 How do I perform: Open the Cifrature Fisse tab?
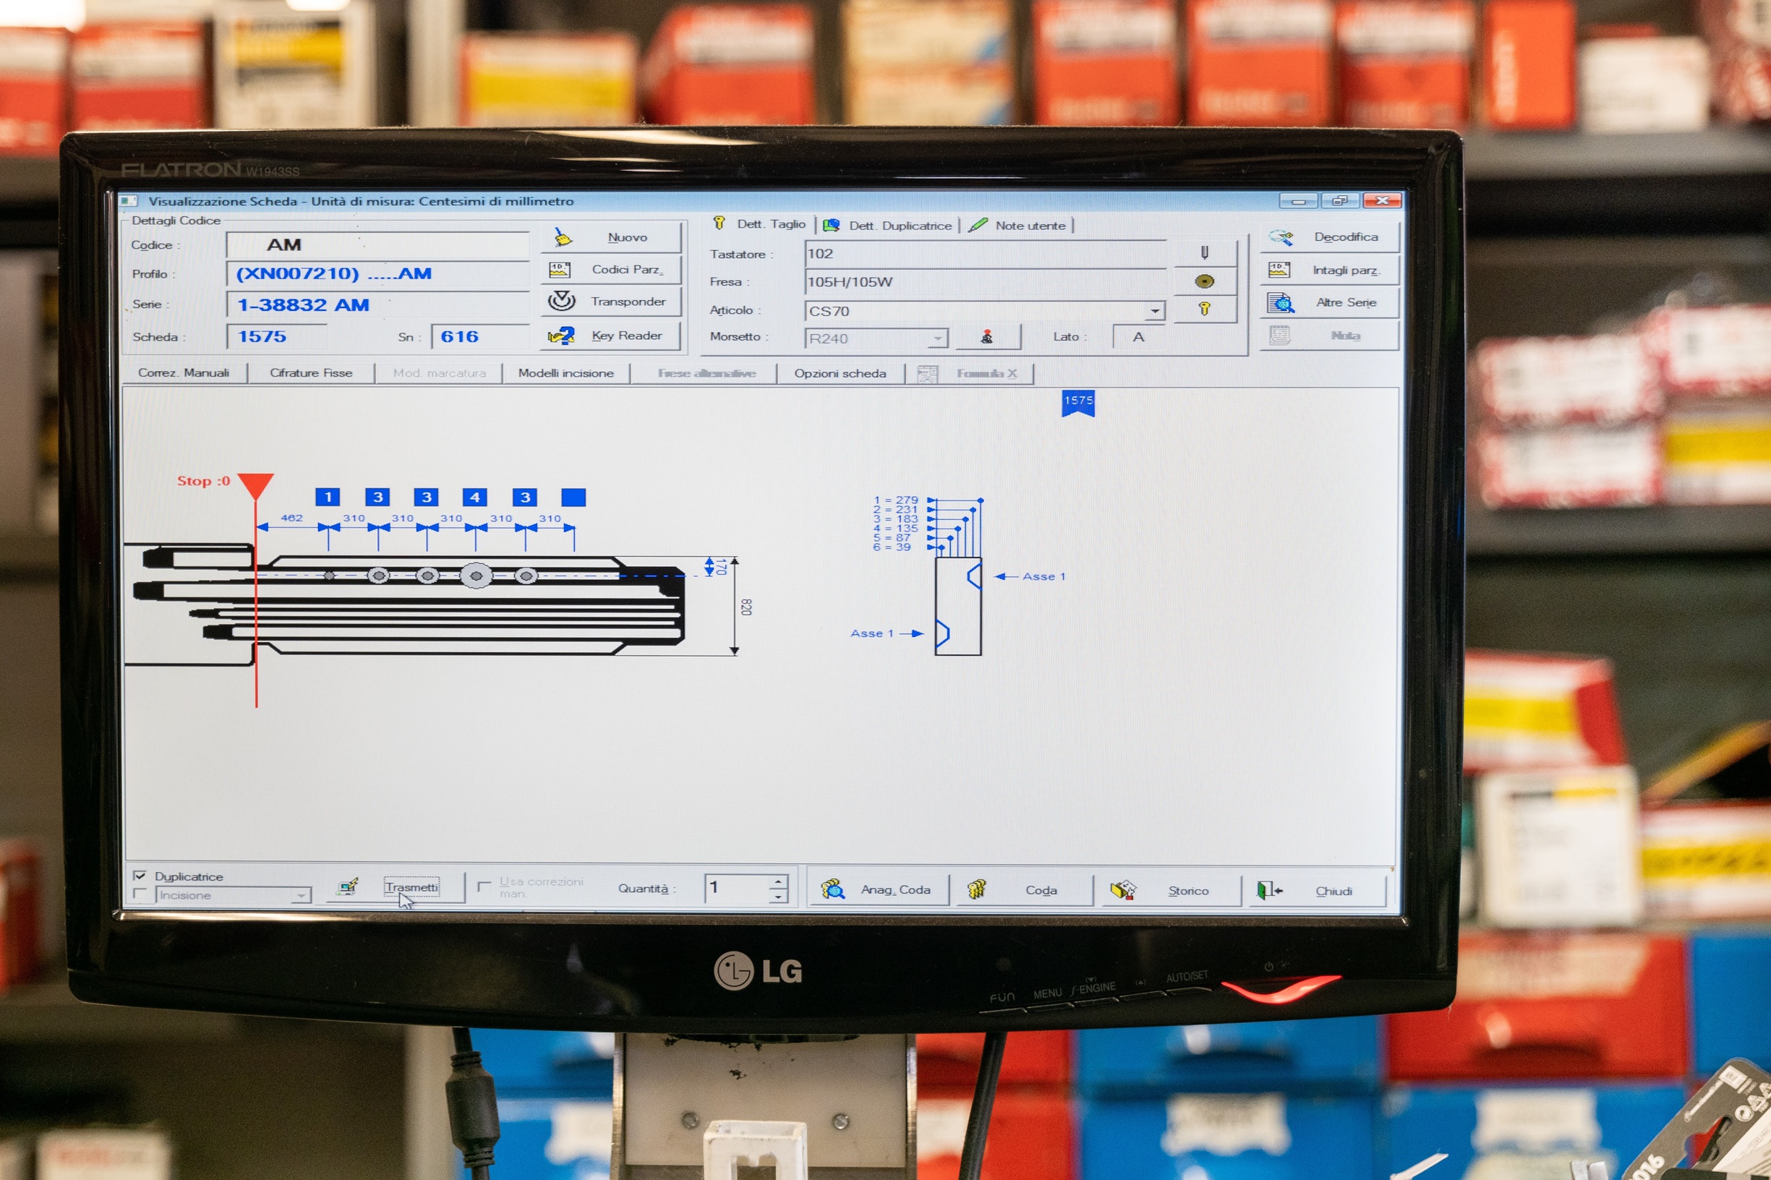click(x=311, y=373)
